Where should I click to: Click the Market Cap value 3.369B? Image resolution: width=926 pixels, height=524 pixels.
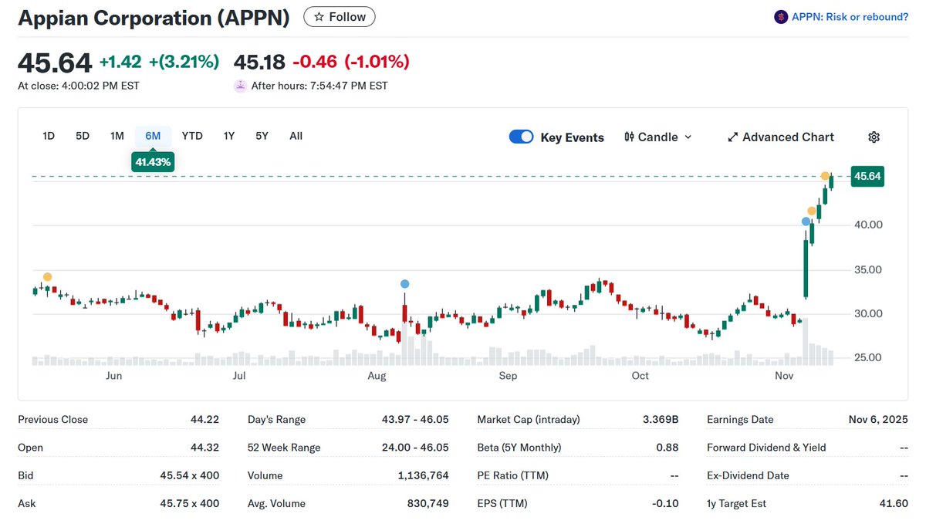(660, 420)
